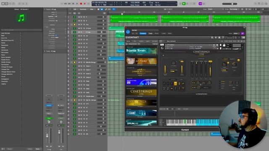Open the Spitfire library banner
This screenshot has height=151, width=269.
pos(141,61)
